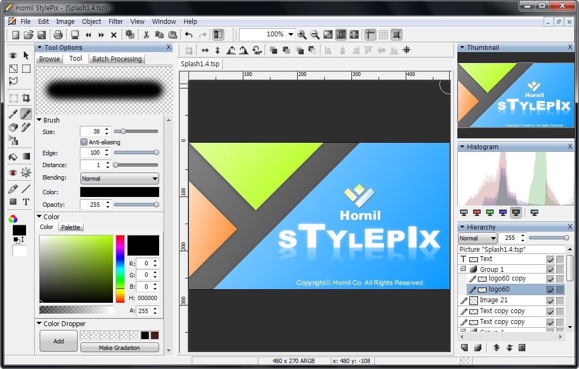Select the arrow pointer tool

coord(26,55)
